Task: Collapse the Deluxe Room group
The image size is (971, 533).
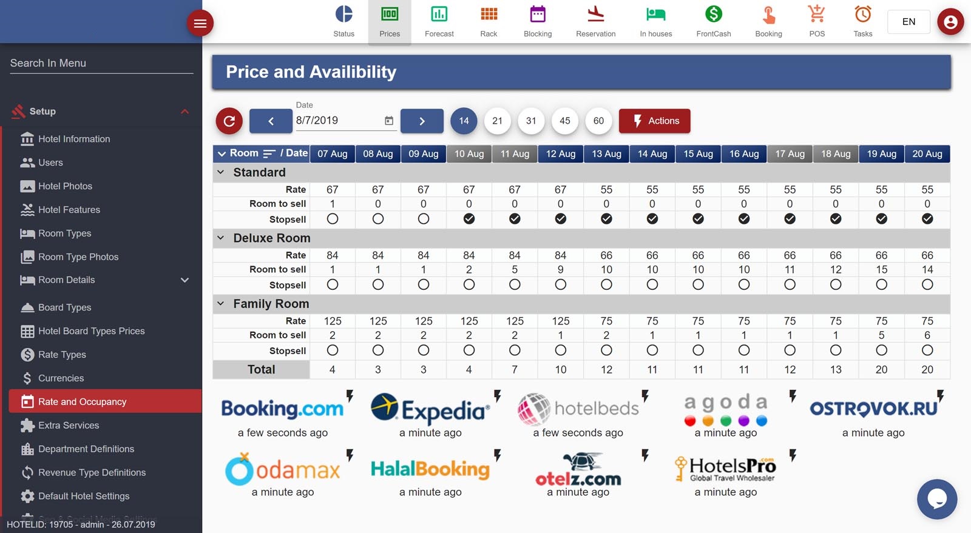Action: [221, 238]
